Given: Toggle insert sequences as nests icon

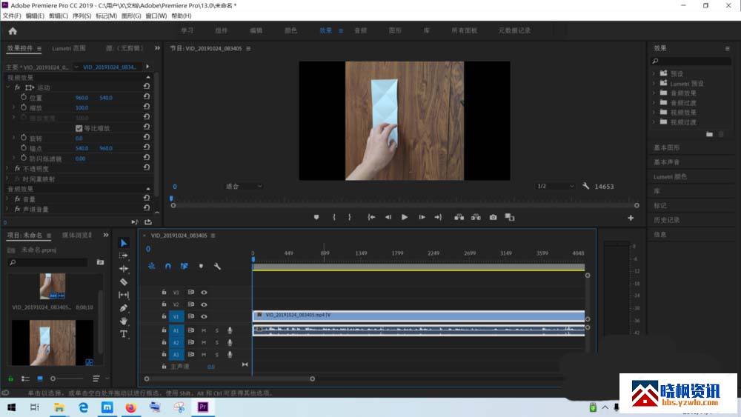Looking at the screenshot, I should click(x=151, y=267).
